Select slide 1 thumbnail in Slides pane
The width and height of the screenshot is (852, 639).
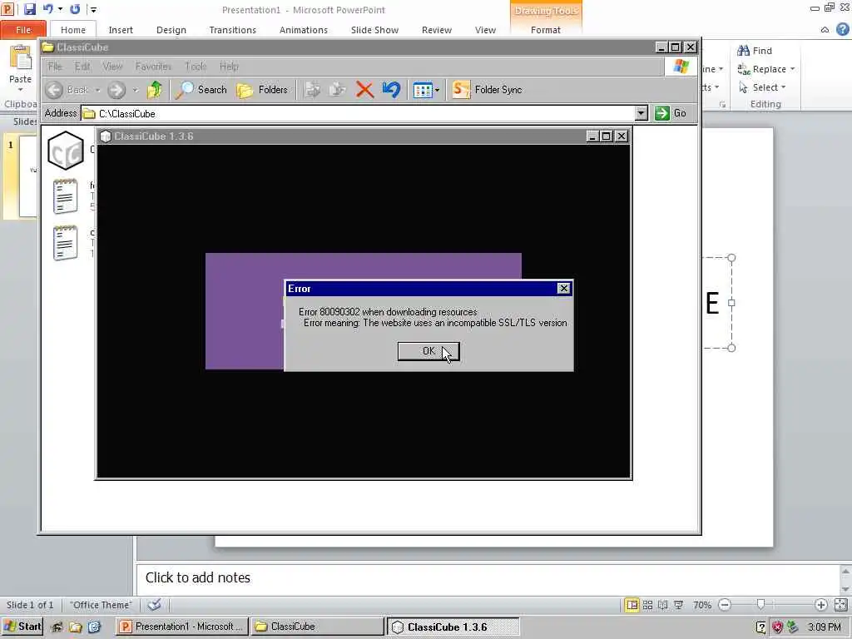pyautogui.click(x=28, y=176)
